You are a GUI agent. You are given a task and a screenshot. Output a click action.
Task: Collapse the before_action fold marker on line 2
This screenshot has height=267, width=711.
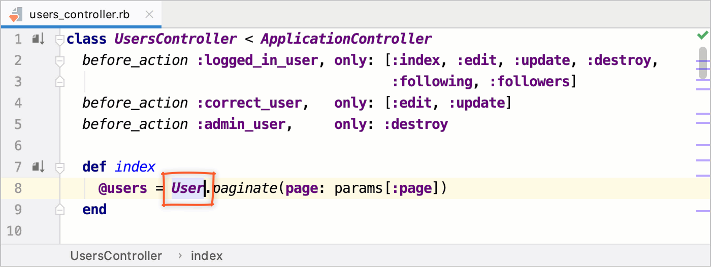point(60,60)
